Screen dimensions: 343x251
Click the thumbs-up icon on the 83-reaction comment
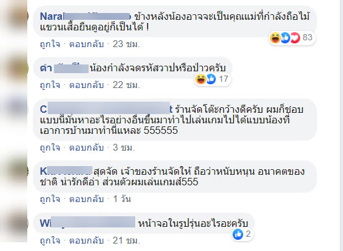285,38
